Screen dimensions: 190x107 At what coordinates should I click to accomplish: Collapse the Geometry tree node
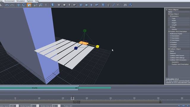coord(171,16)
